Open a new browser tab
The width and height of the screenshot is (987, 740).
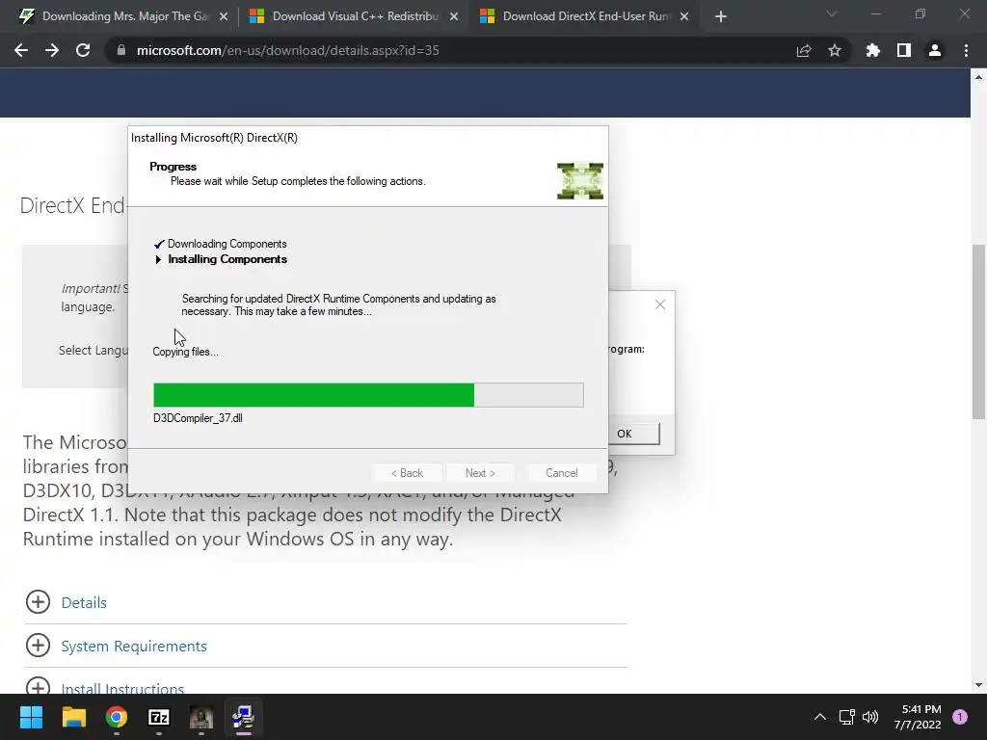[721, 16]
